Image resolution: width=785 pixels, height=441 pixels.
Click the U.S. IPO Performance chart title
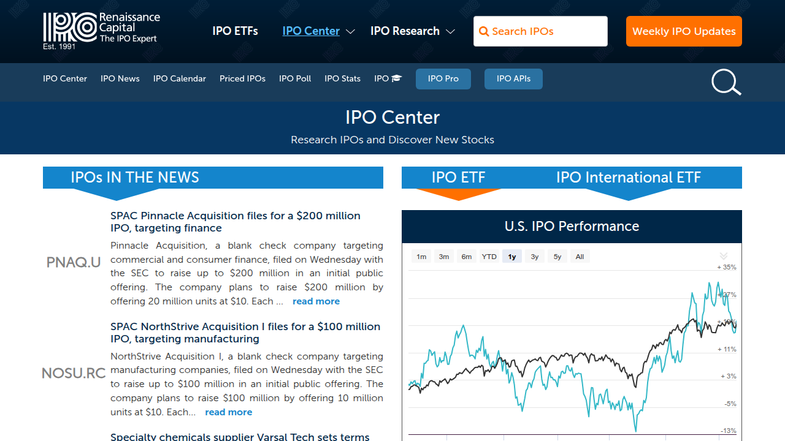pyautogui.click(x=572, y=227)
